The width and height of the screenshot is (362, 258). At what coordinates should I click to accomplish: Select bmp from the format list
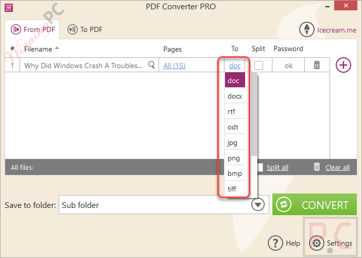(235, 173)
